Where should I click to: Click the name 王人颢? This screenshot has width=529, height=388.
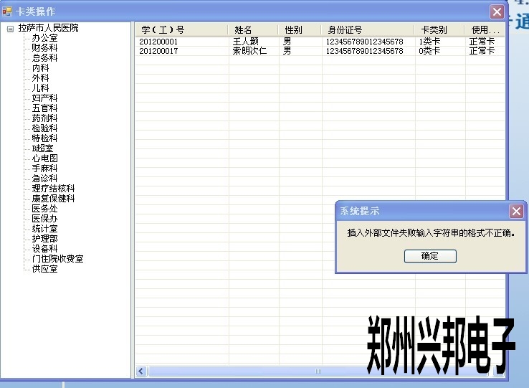(246, 42)
